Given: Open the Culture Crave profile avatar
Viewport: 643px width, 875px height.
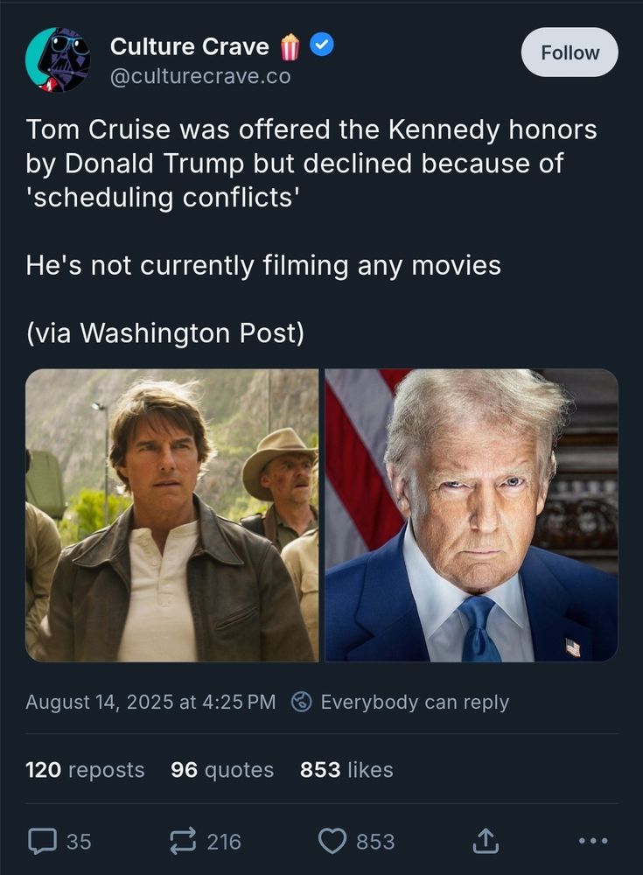Looking at the screenshot, I should (58, 59).
